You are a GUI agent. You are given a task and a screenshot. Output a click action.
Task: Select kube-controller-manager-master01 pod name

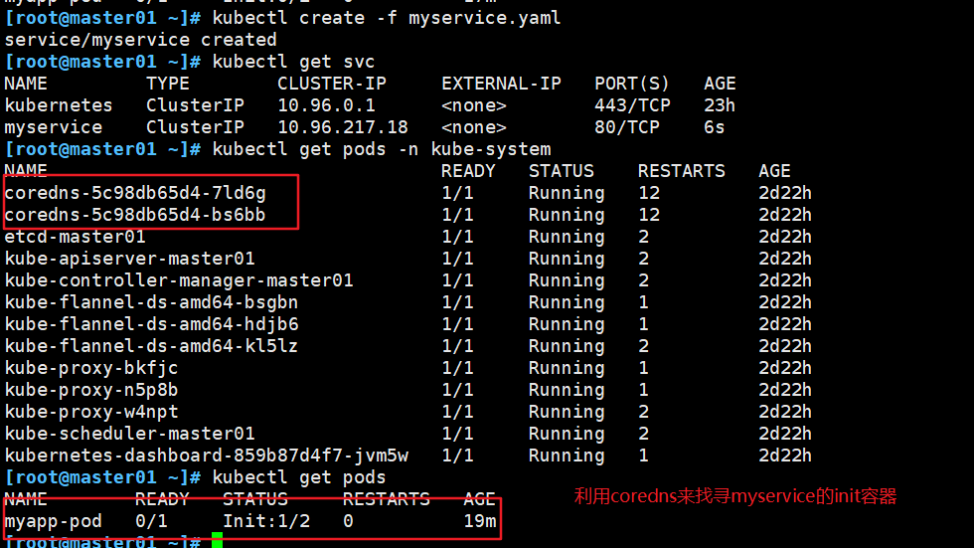179,280
